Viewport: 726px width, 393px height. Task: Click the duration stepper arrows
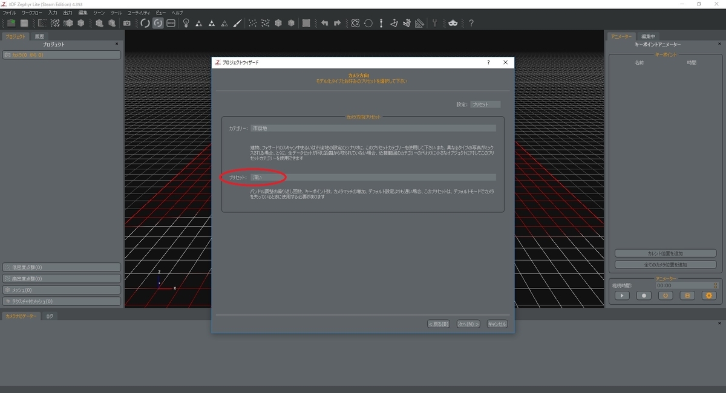click(x=715, y=285)
